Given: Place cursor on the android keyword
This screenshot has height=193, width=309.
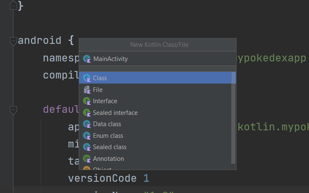Looking at the screenshot, I should [40, 41].
